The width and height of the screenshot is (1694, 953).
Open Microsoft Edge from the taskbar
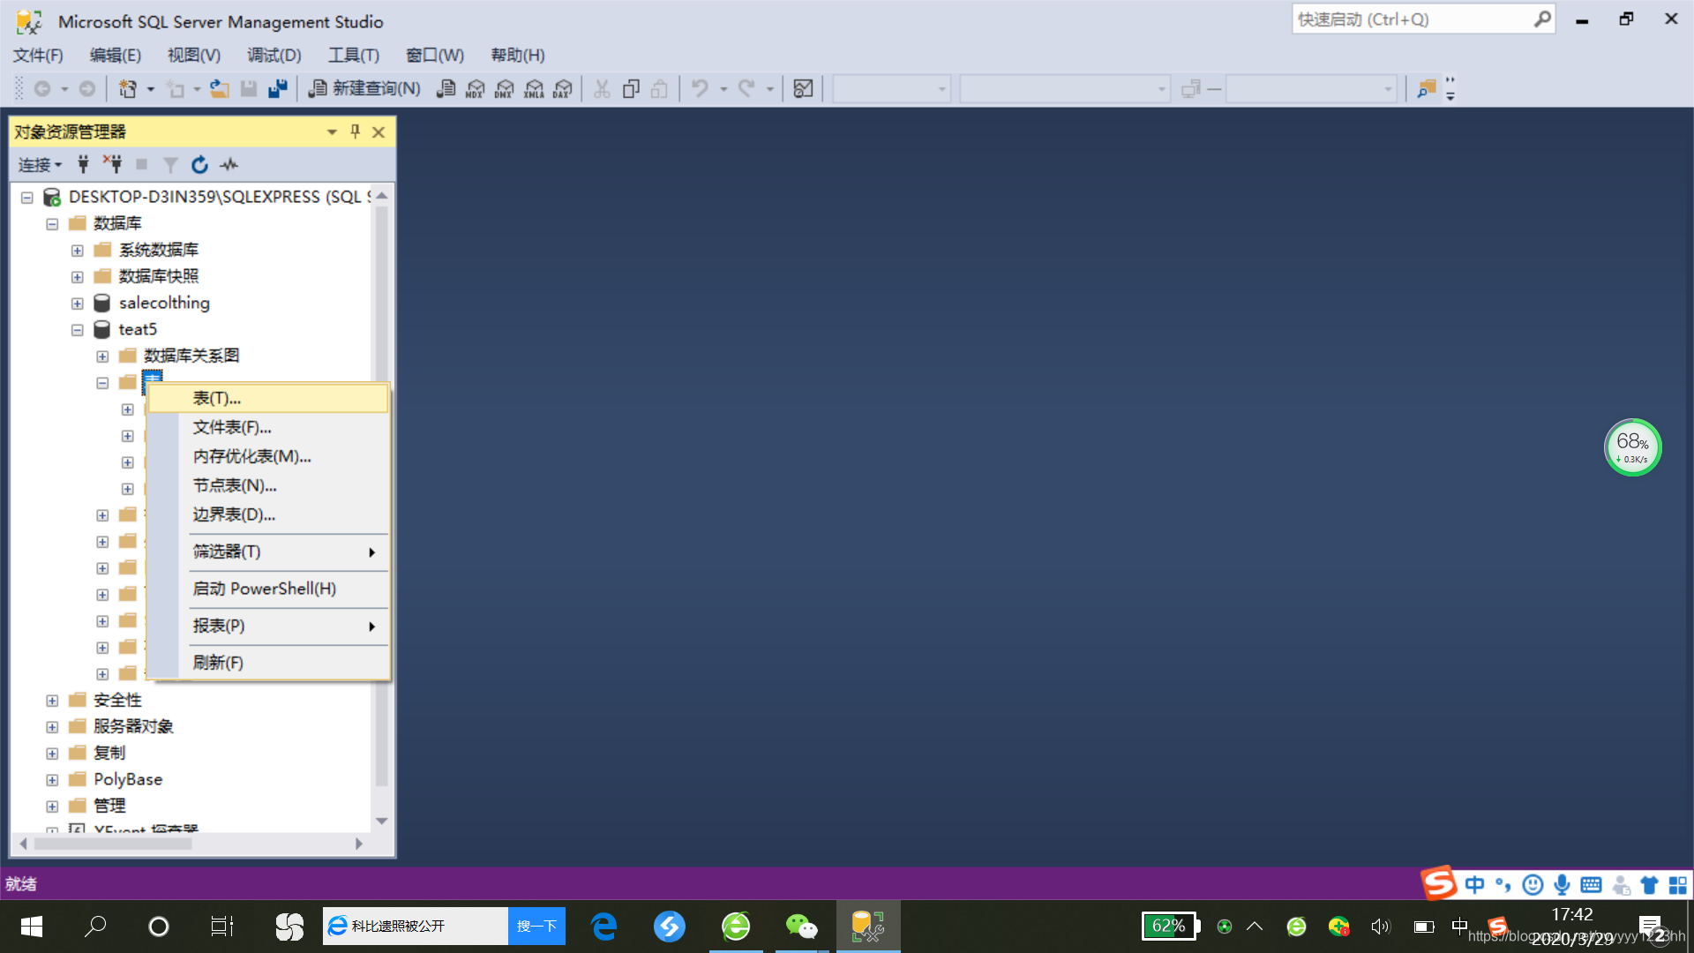tap(604, 927)
